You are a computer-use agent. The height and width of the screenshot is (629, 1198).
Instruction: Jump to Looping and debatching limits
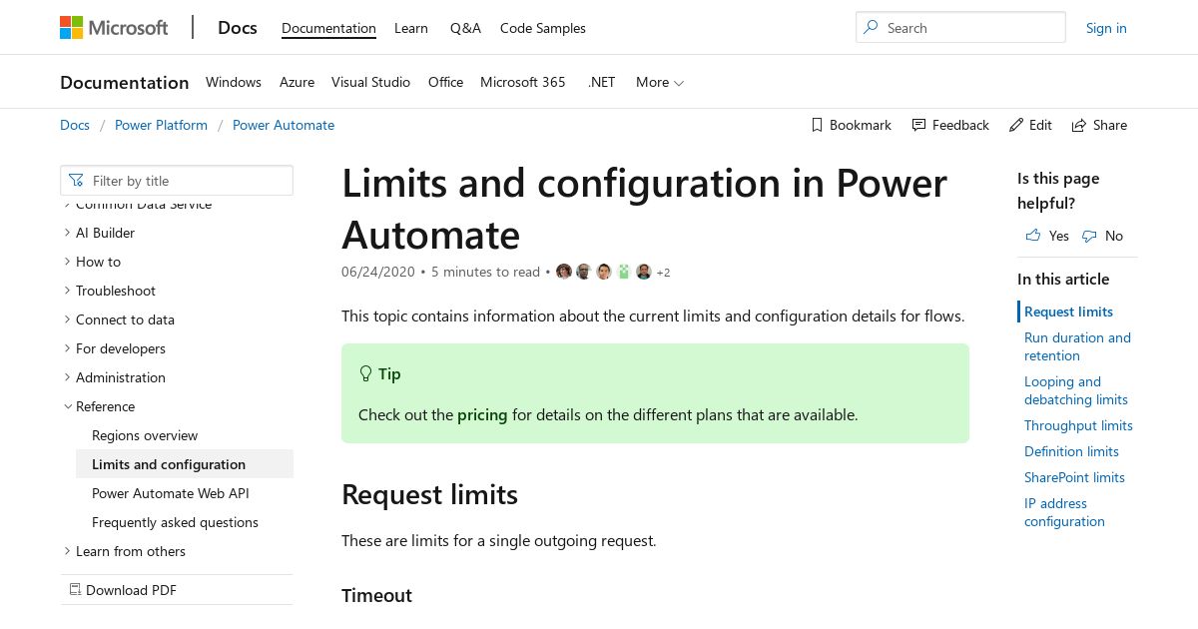pyautogui.click(x=1076, y=390)
